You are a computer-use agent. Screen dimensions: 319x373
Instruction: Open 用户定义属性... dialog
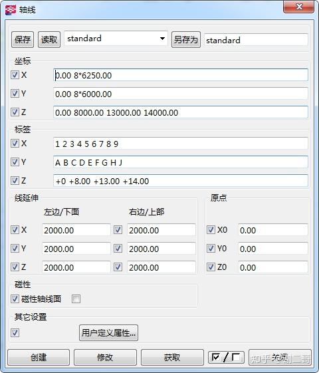pos(108,332)
